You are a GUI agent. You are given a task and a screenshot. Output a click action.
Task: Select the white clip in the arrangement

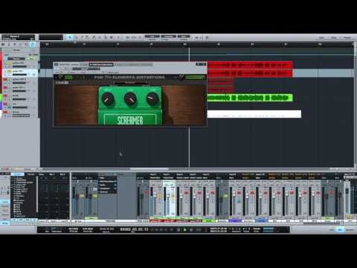(254, 114)
